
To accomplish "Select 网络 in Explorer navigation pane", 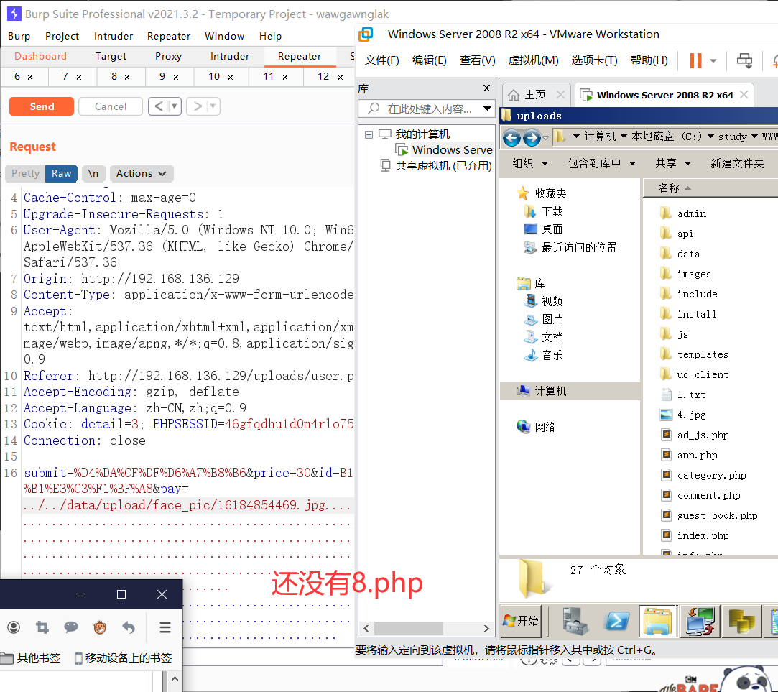I will [545, 426].
